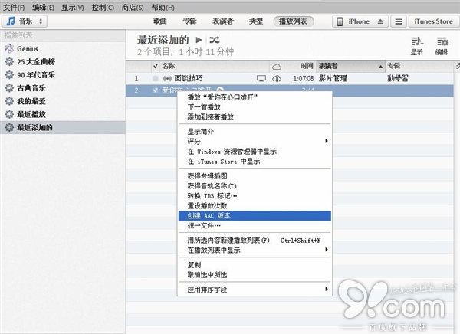Viewport: 460px width, 334px height.
Task: Expand the 应用排序字段 submenu
Action: (255, 290)
